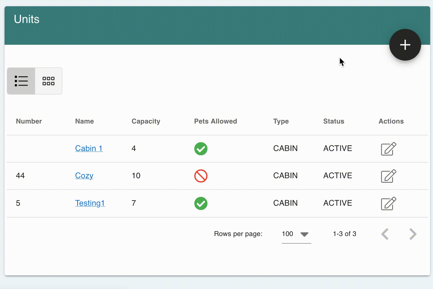Click the Actions column header
Screen dimensions: 433x289
[391, 121]
